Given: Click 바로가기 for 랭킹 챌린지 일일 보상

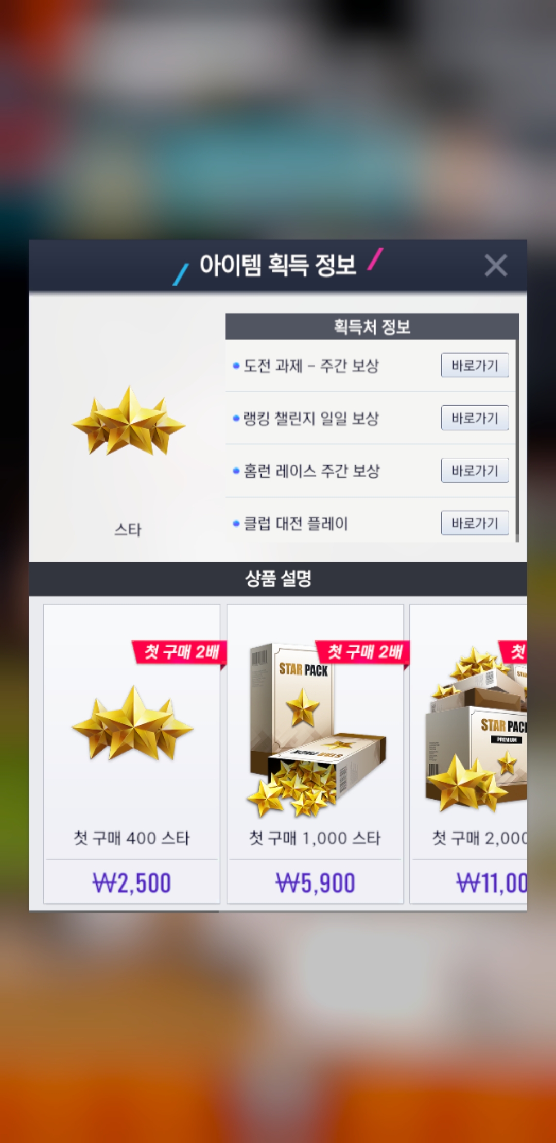Looking at the screenshot, I should [x=475, y=418].
